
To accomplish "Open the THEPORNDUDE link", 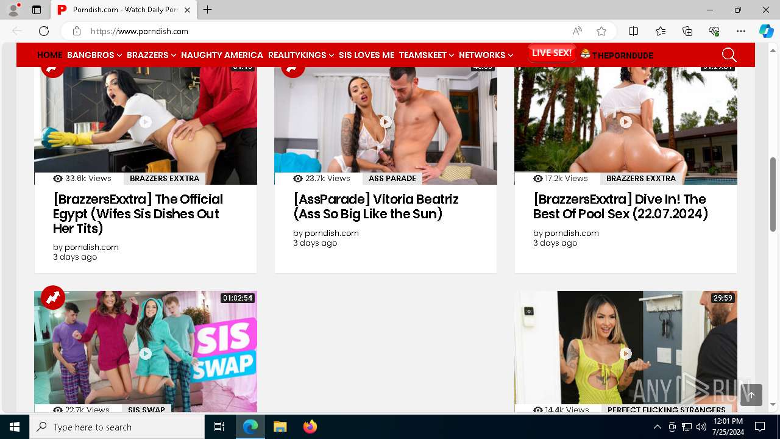I will point(617,55).
